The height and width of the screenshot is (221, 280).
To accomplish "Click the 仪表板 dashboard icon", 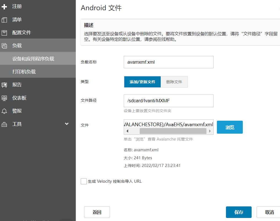I will [x=4, y=98].
